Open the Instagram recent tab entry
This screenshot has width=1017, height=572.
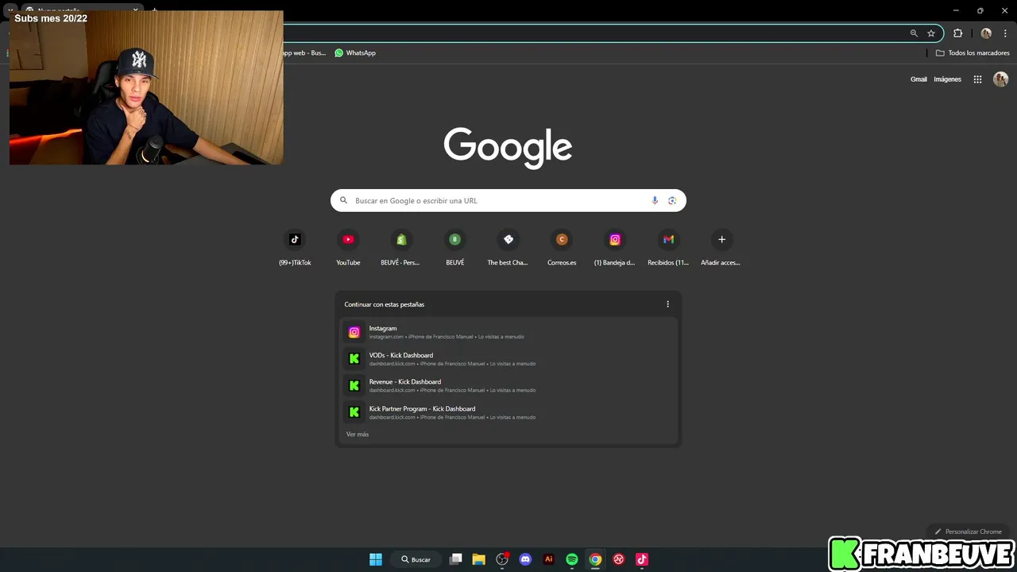tap(508, 332)
